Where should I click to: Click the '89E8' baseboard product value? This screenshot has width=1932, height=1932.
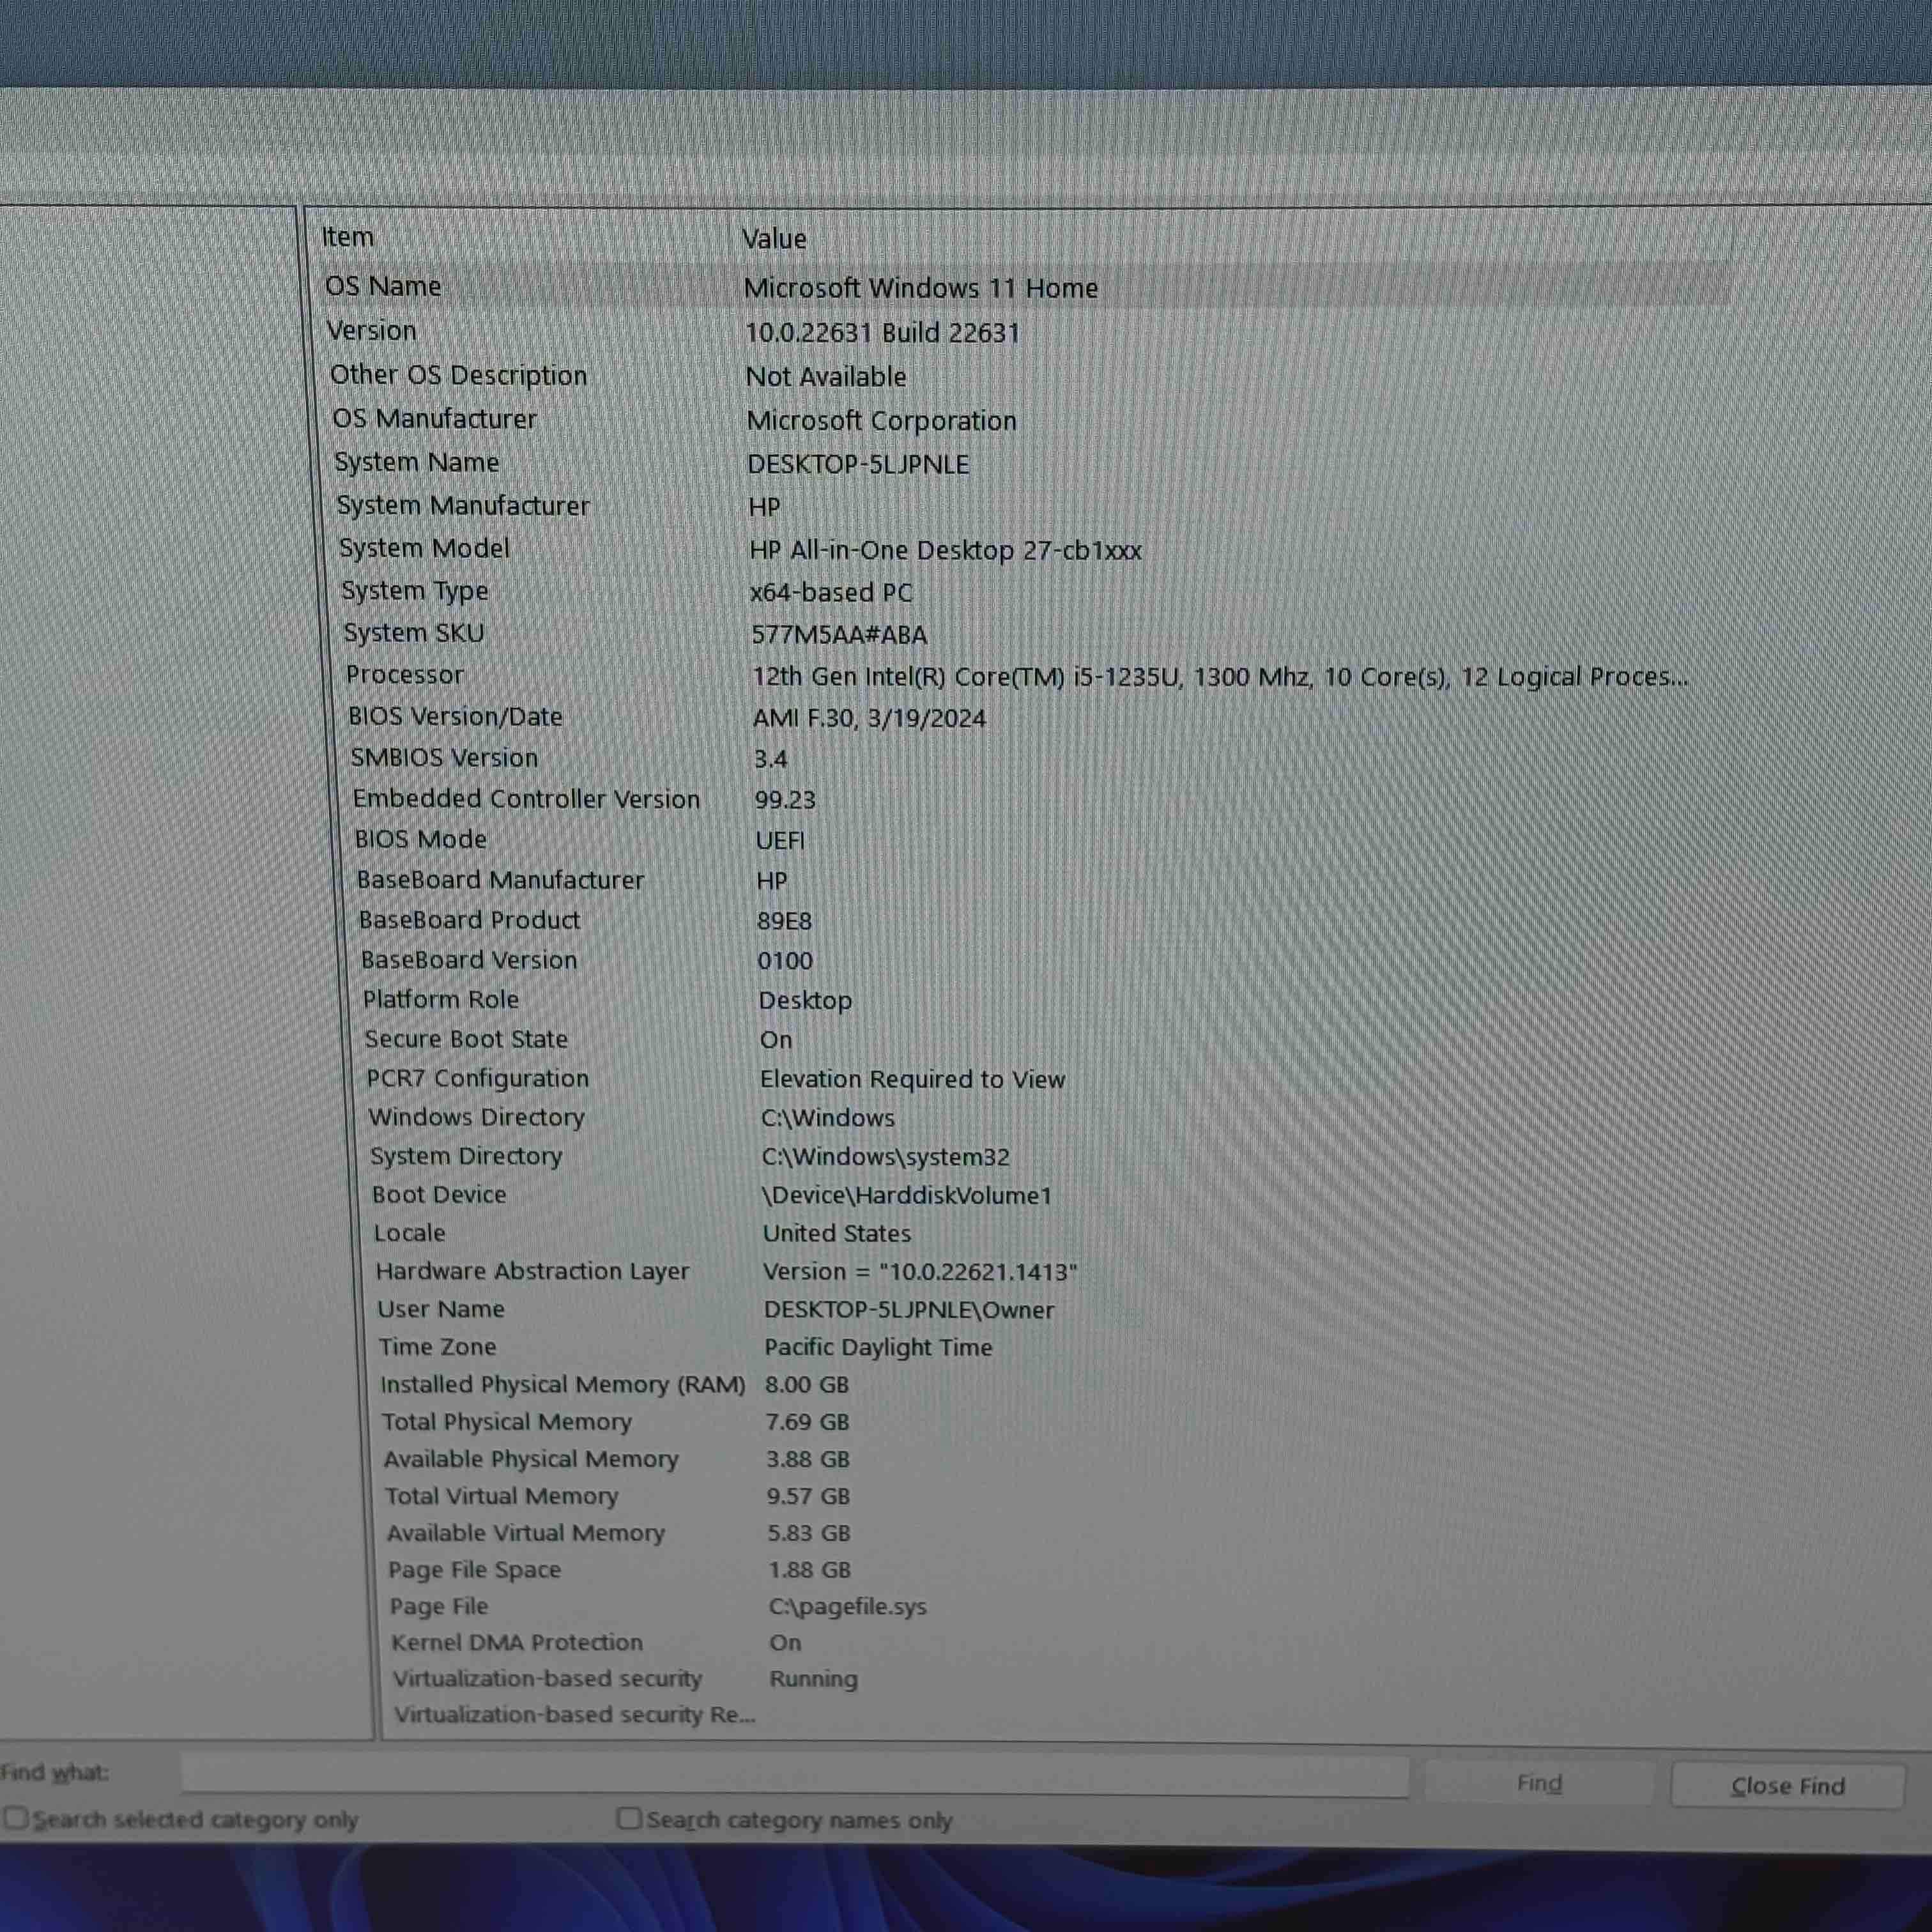pos(784,921)
